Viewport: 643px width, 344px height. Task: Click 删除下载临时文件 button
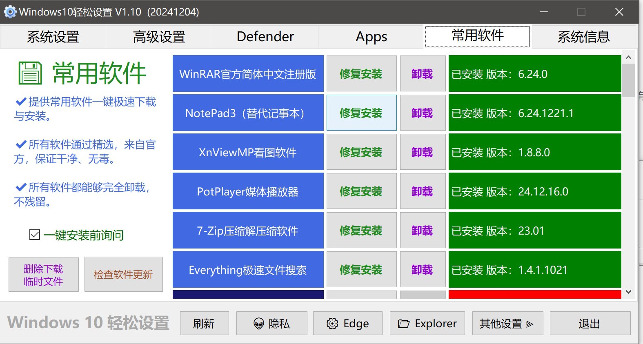44,275
